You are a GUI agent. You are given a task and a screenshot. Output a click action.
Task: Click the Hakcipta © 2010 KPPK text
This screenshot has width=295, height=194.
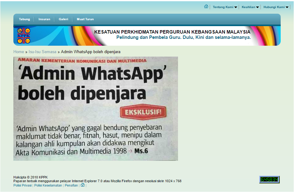pyautogui.click(x=30, y=177)
